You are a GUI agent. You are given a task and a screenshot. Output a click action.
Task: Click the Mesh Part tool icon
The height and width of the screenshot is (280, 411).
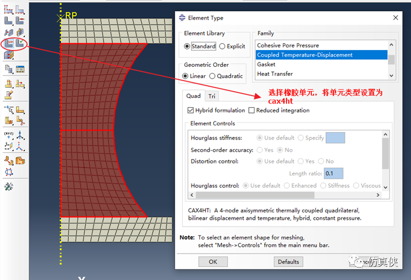pyautogui.click(x=8, y=21)
